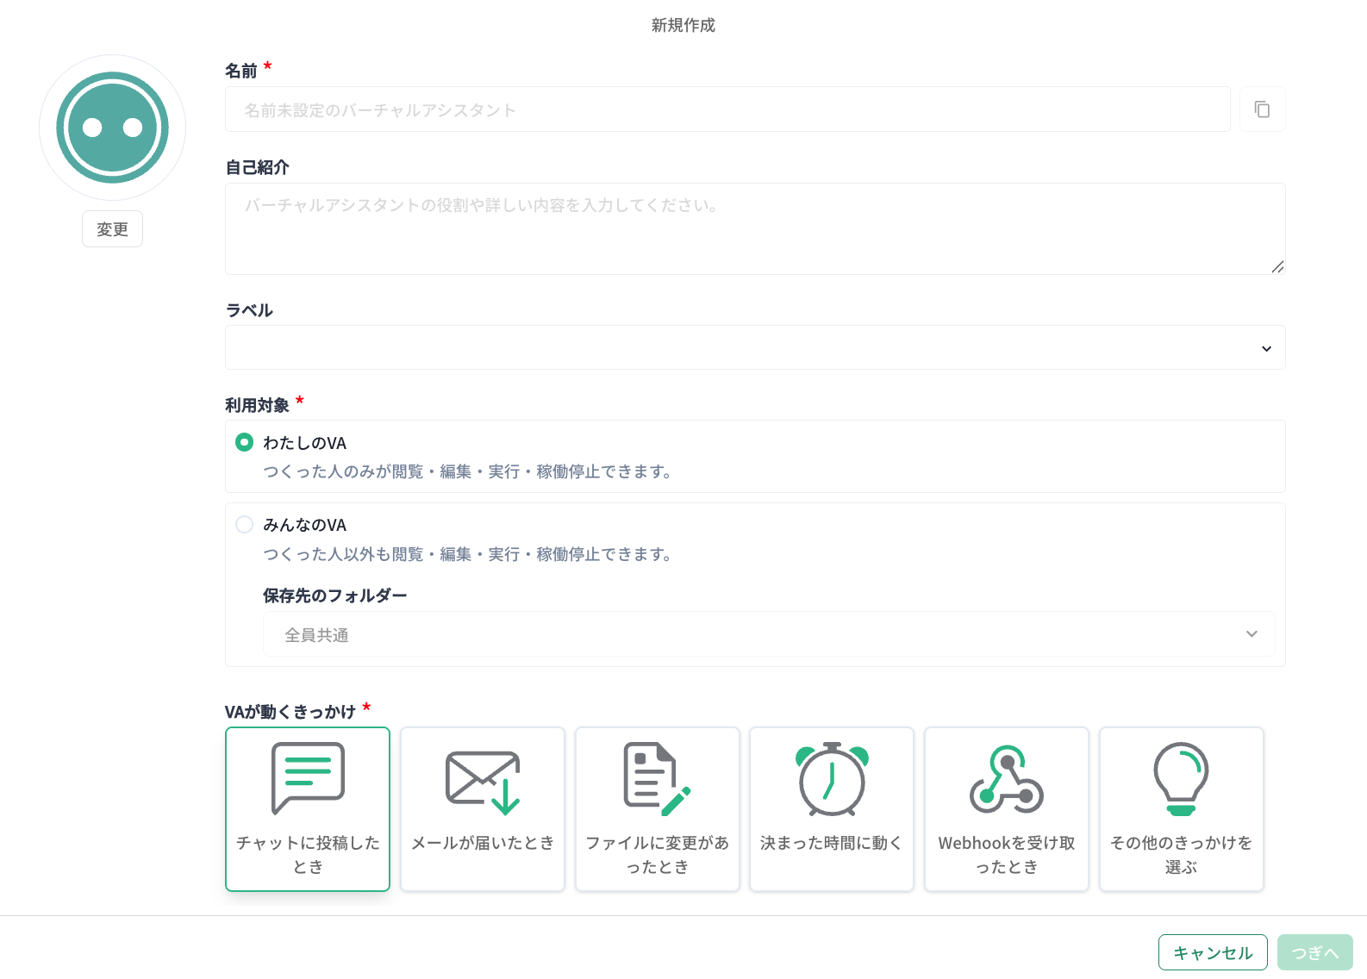
Task: Choose the mail received trigger icon
Action: tap(483, 782)
